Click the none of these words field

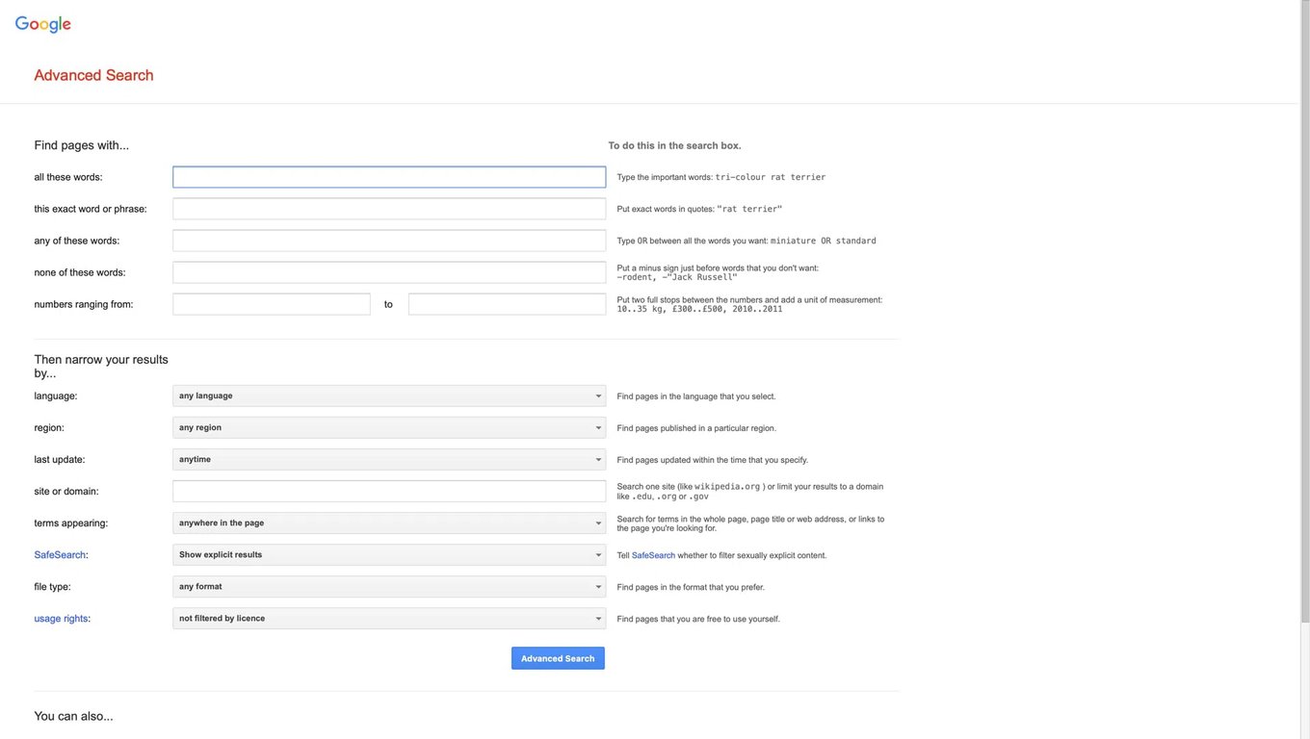click(x=389, y=272)
